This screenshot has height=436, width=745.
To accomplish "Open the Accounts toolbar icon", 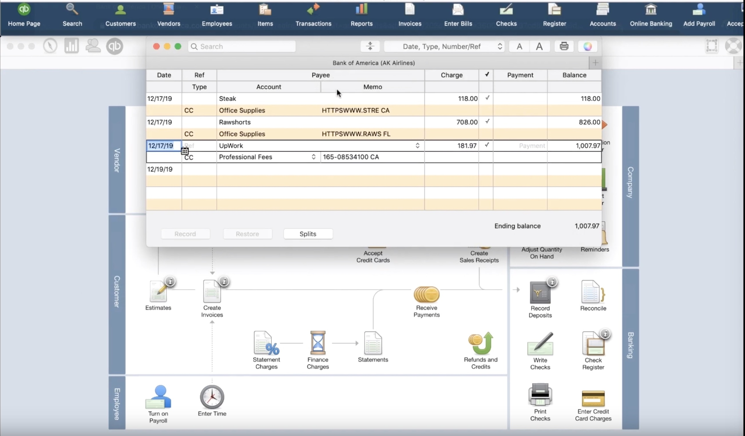I will click(602, 15).
